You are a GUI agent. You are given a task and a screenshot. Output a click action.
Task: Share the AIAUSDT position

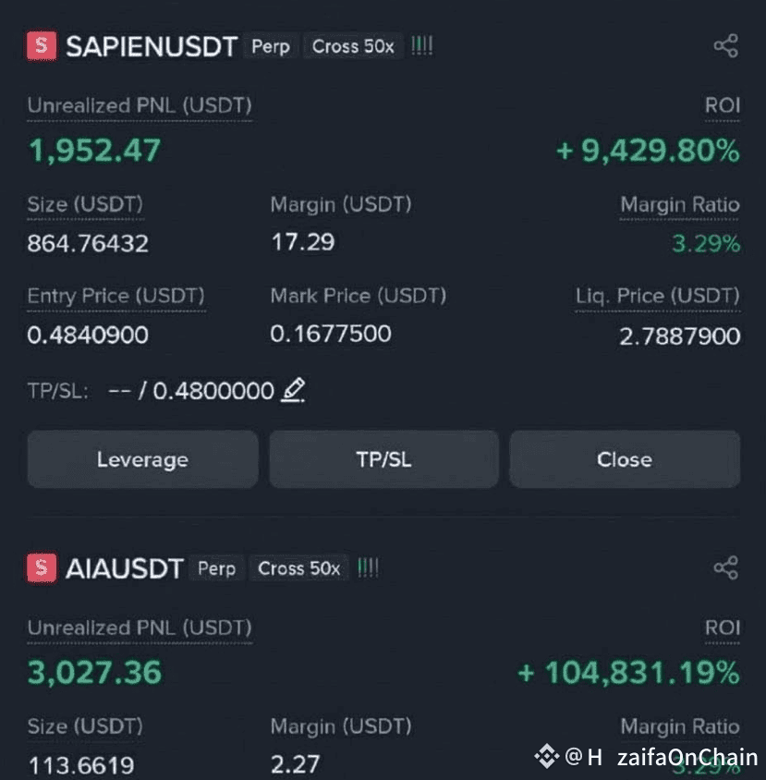(x=725, y=568)
